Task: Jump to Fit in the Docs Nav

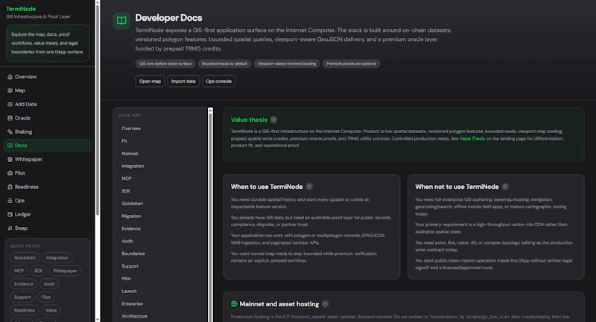Action: click(x=124, y=141)
